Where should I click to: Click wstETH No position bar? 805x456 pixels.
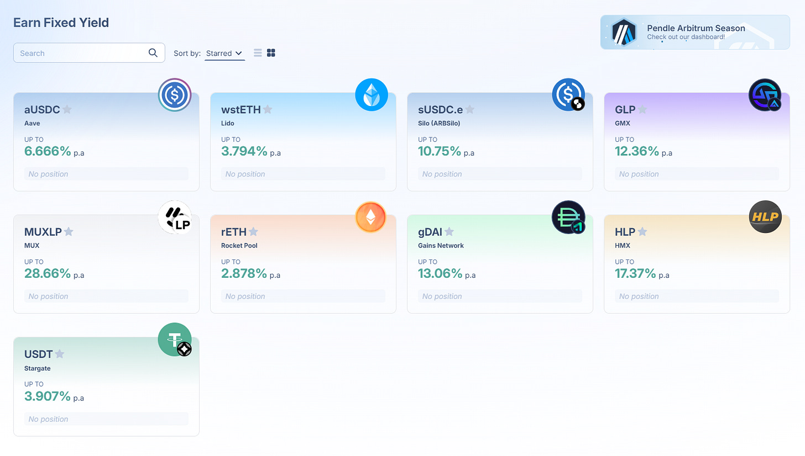point(303,174)
